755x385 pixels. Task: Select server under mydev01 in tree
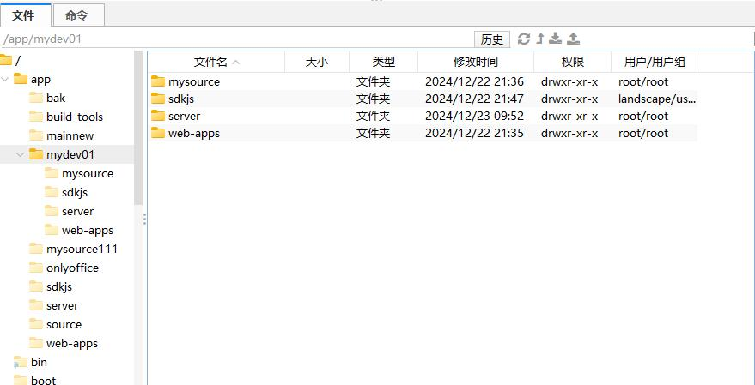coord(69,211)
